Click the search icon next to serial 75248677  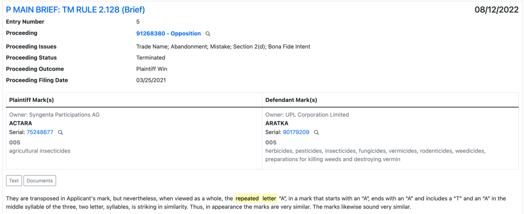[x=61, y=132]
